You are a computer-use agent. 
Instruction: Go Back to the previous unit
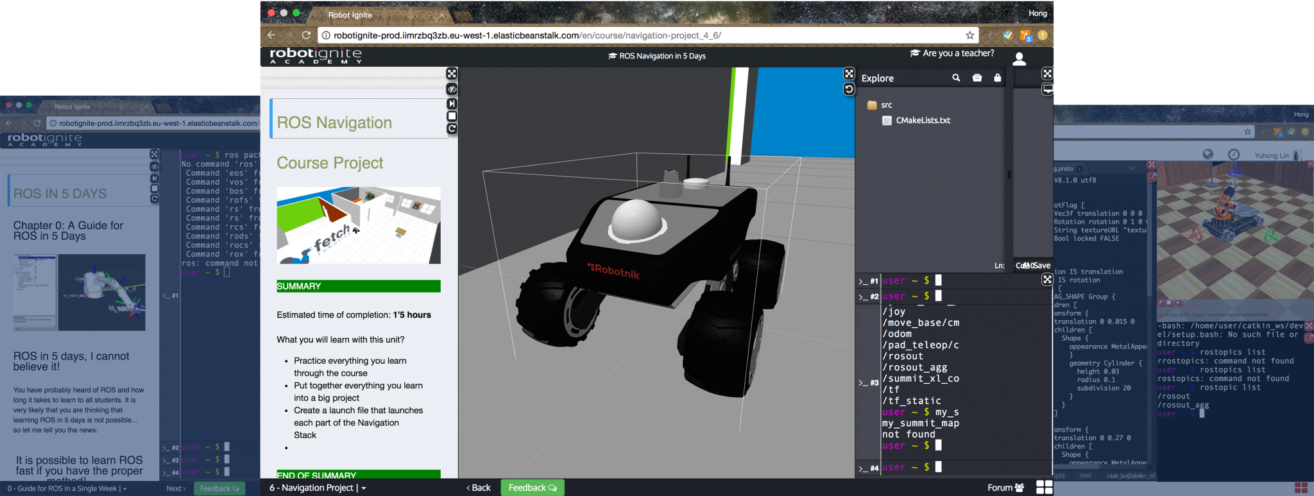point(479,488)
